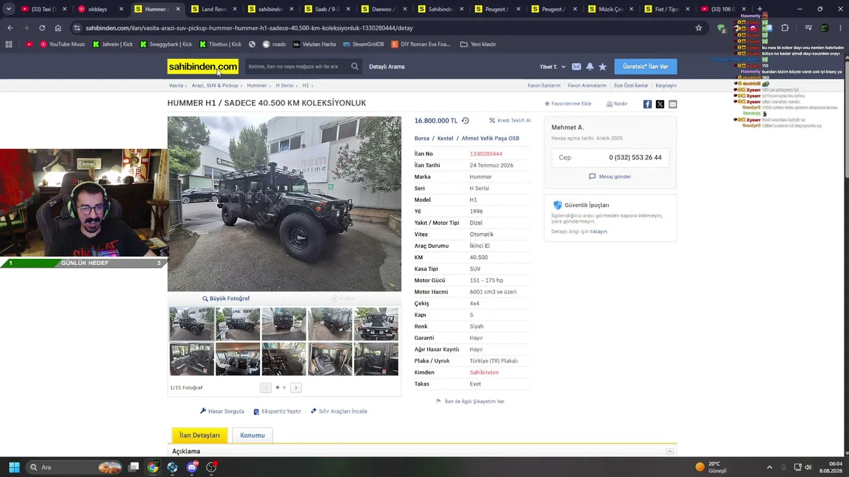Open Detaylı Arama advanced search

(x=387, y=66)
